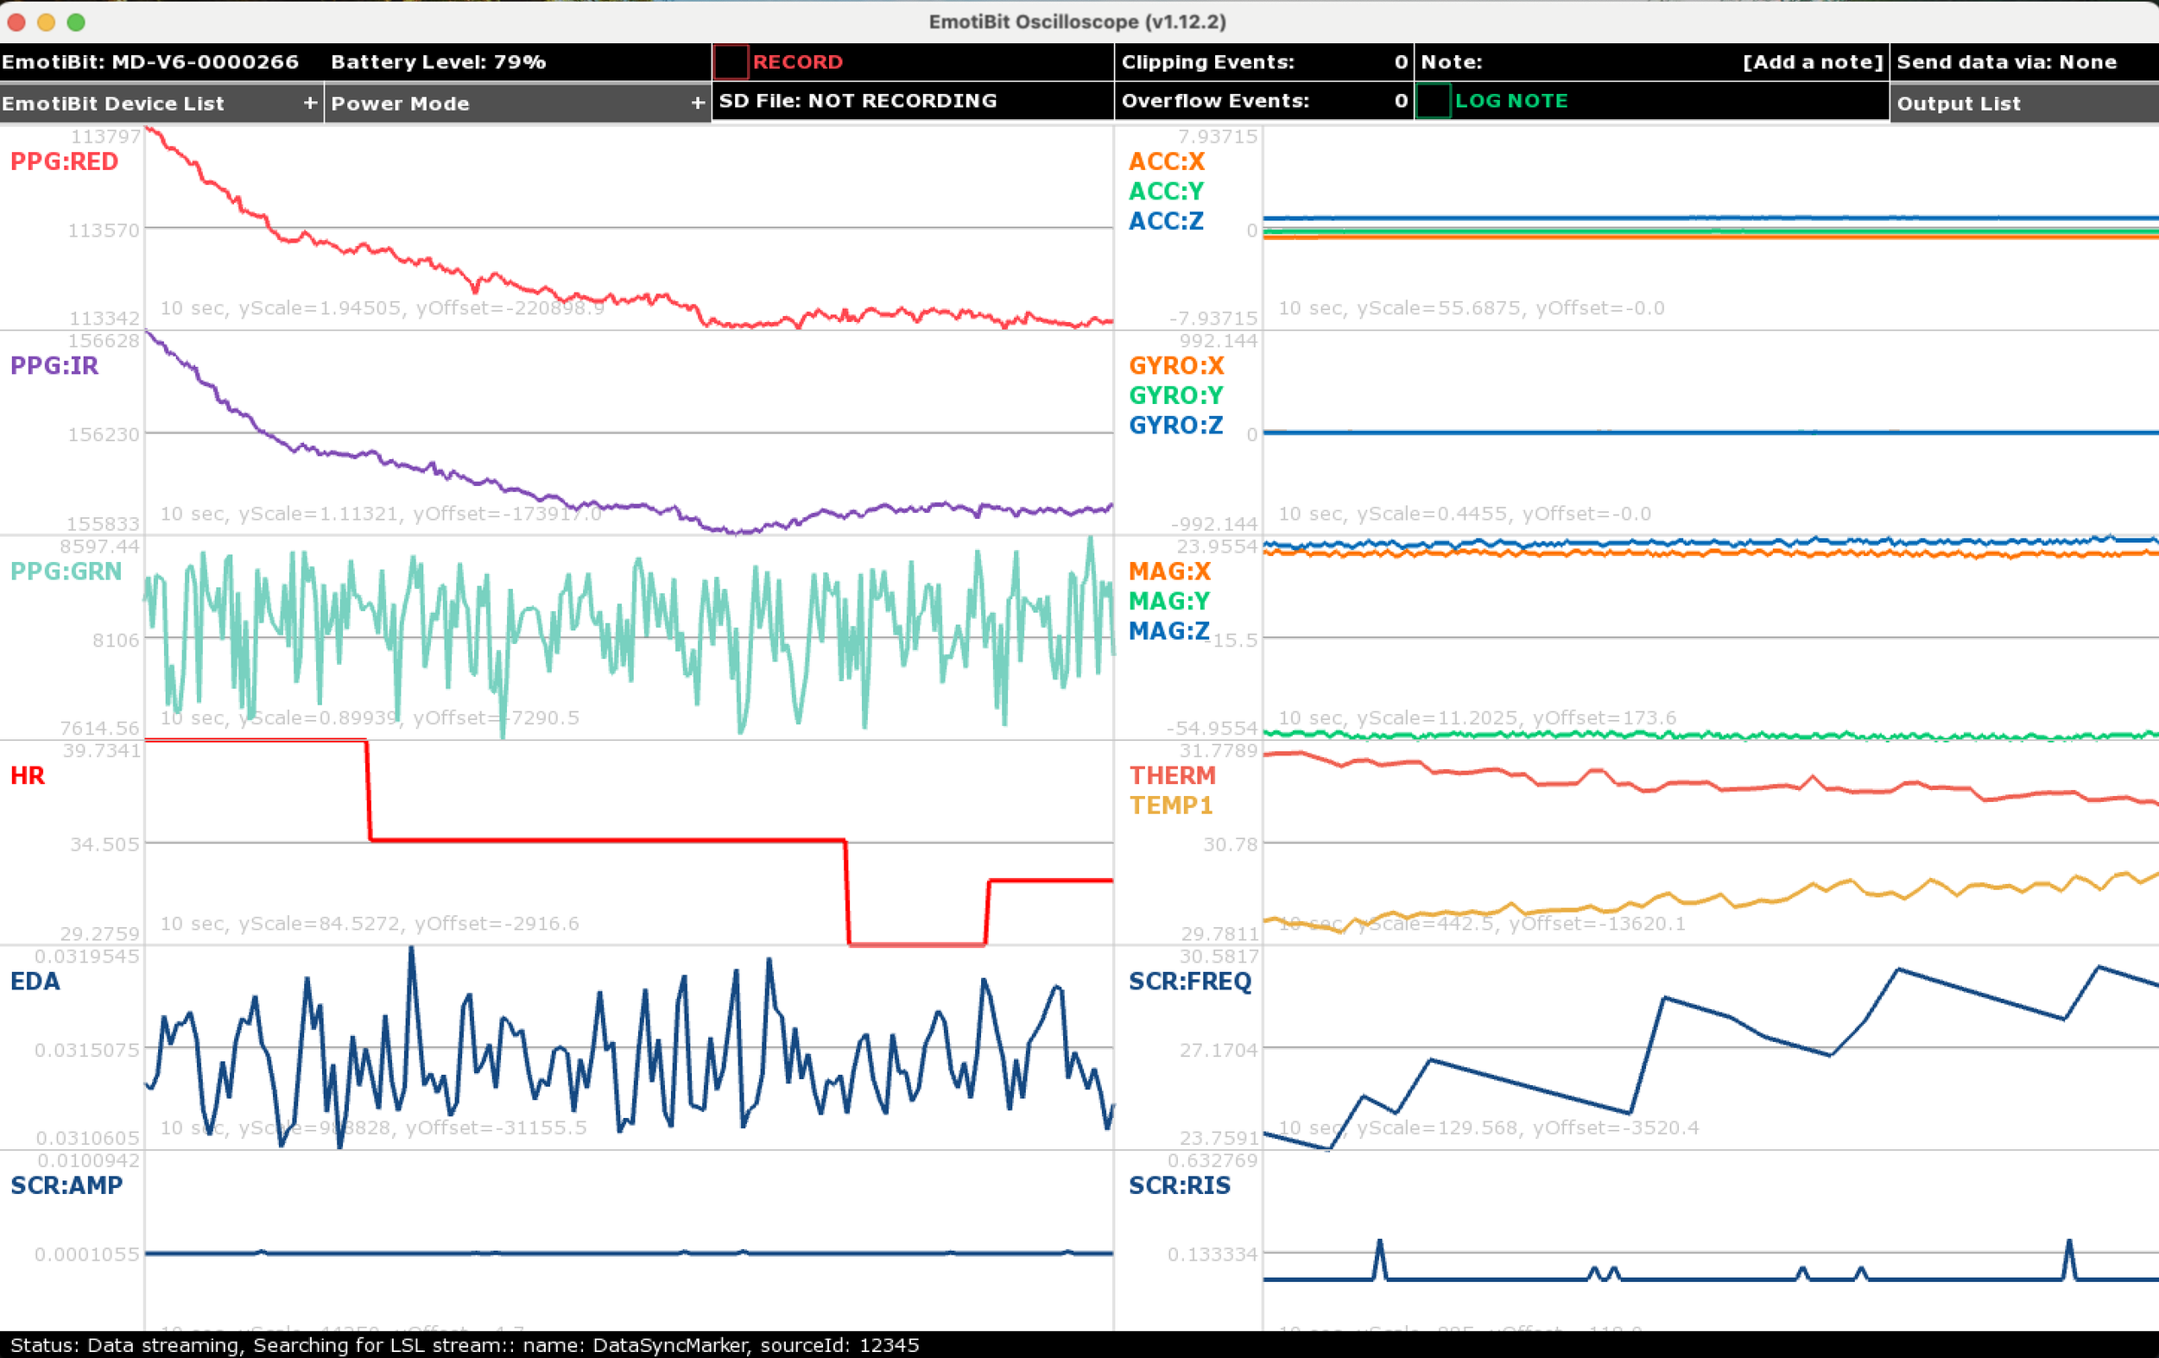The width and height of the screenshot is (2159, 1358).
Task: Click the SCR:RIS channel label
Action: [x=1179, y=1185]
